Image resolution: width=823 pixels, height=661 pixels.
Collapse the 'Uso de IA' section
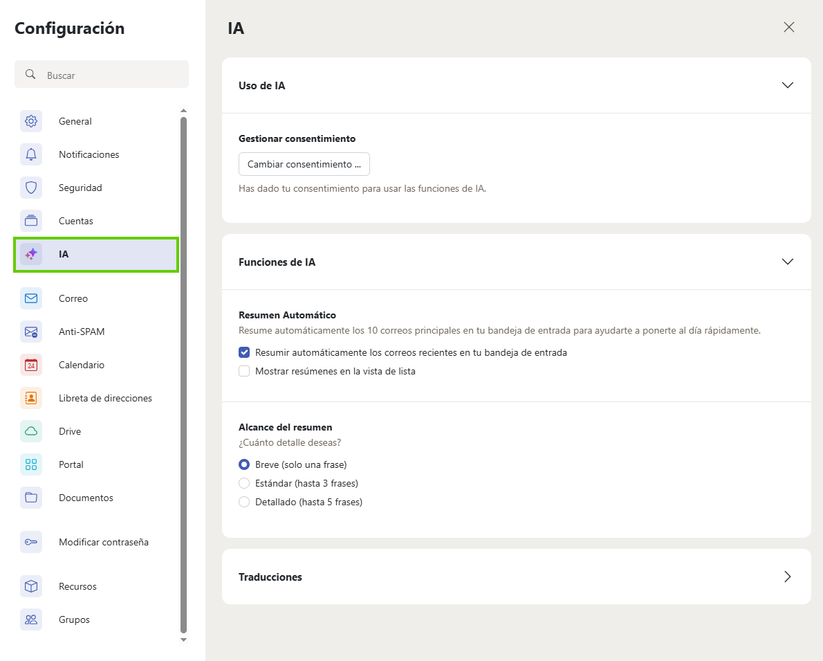[787, 85]
